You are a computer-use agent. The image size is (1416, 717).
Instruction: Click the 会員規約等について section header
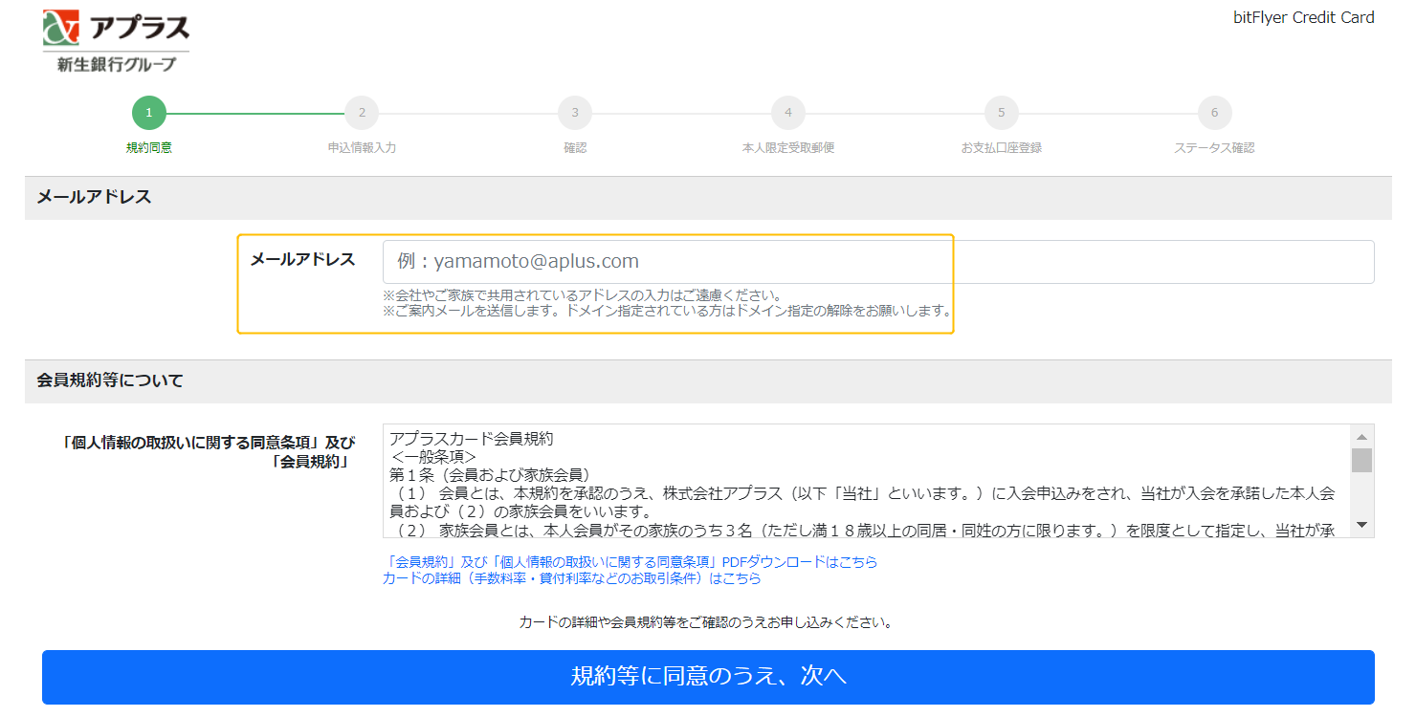tap(708, 381)
